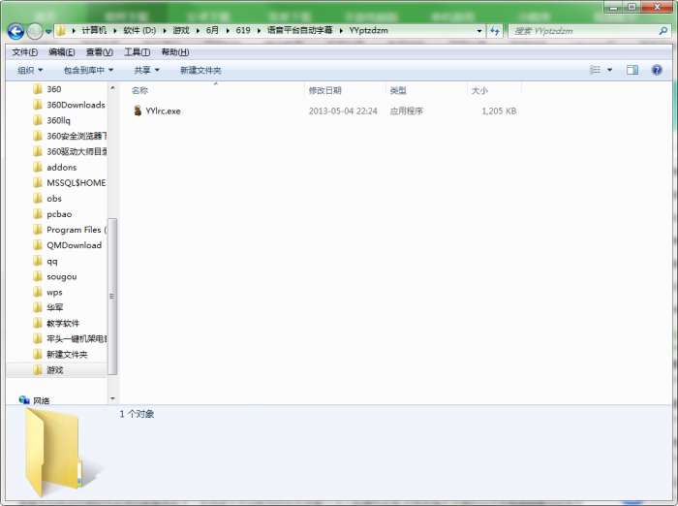The height and width of the screenshot is (506, 678).
Task: Click the refresh button beside address bar
Action: click(495, 31)
